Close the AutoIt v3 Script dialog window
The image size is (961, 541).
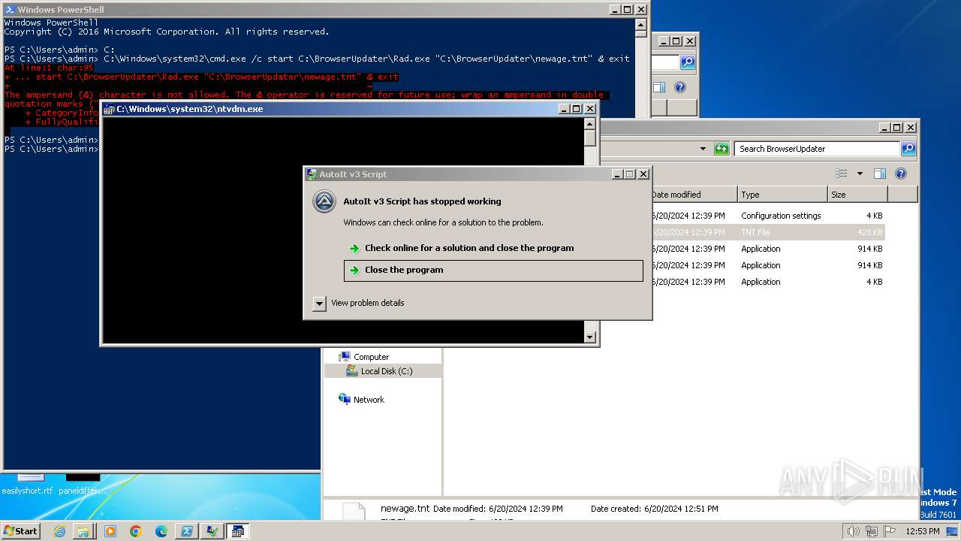[x=643, y=174]
